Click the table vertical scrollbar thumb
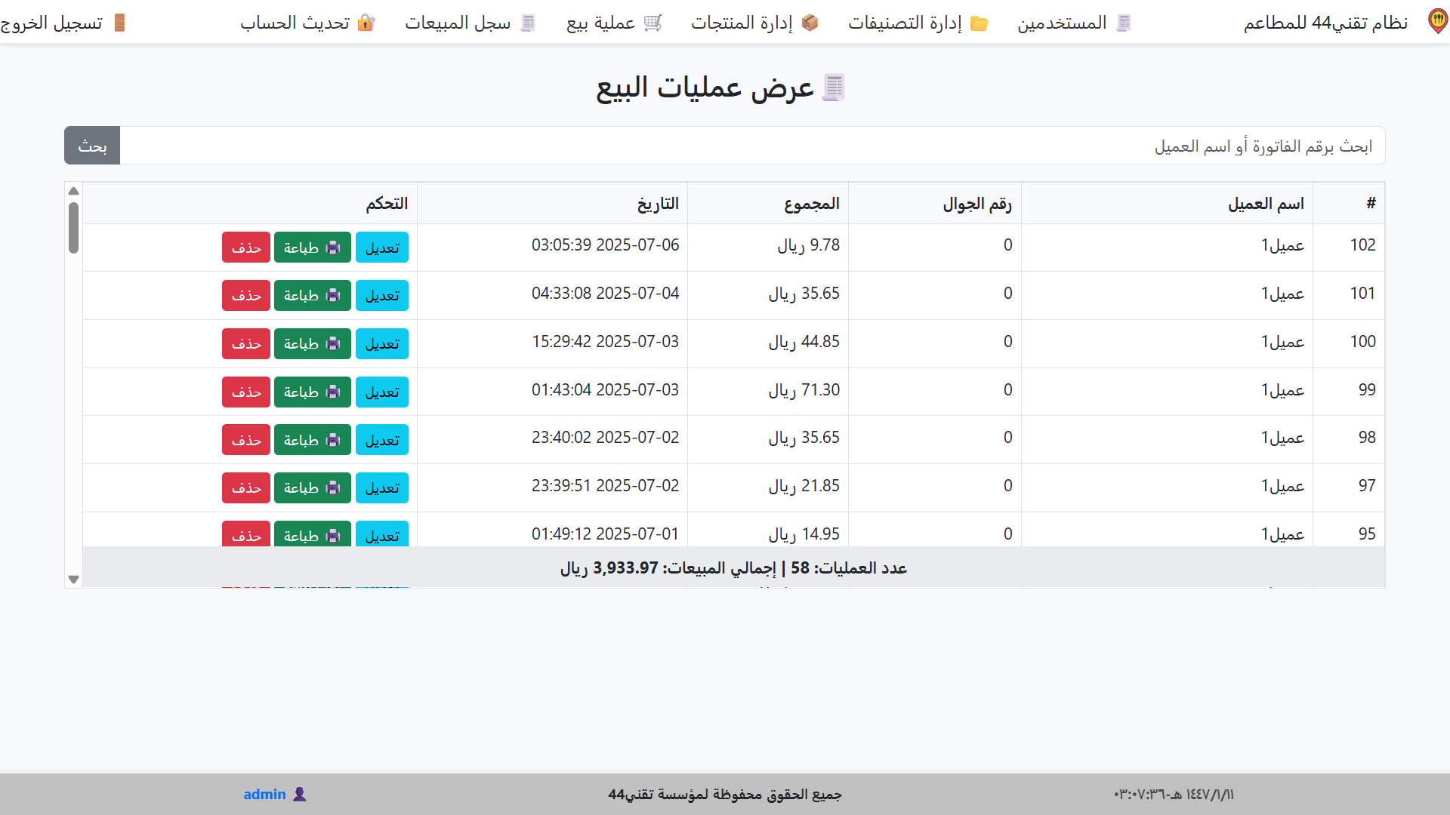Image resolution: width=1450 pixels, height=815 pixels. (x=73, y=228)
